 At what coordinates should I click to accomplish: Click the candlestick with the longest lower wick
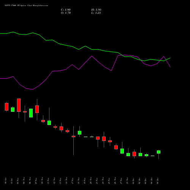pyautogui.click(x=73, y=136)
